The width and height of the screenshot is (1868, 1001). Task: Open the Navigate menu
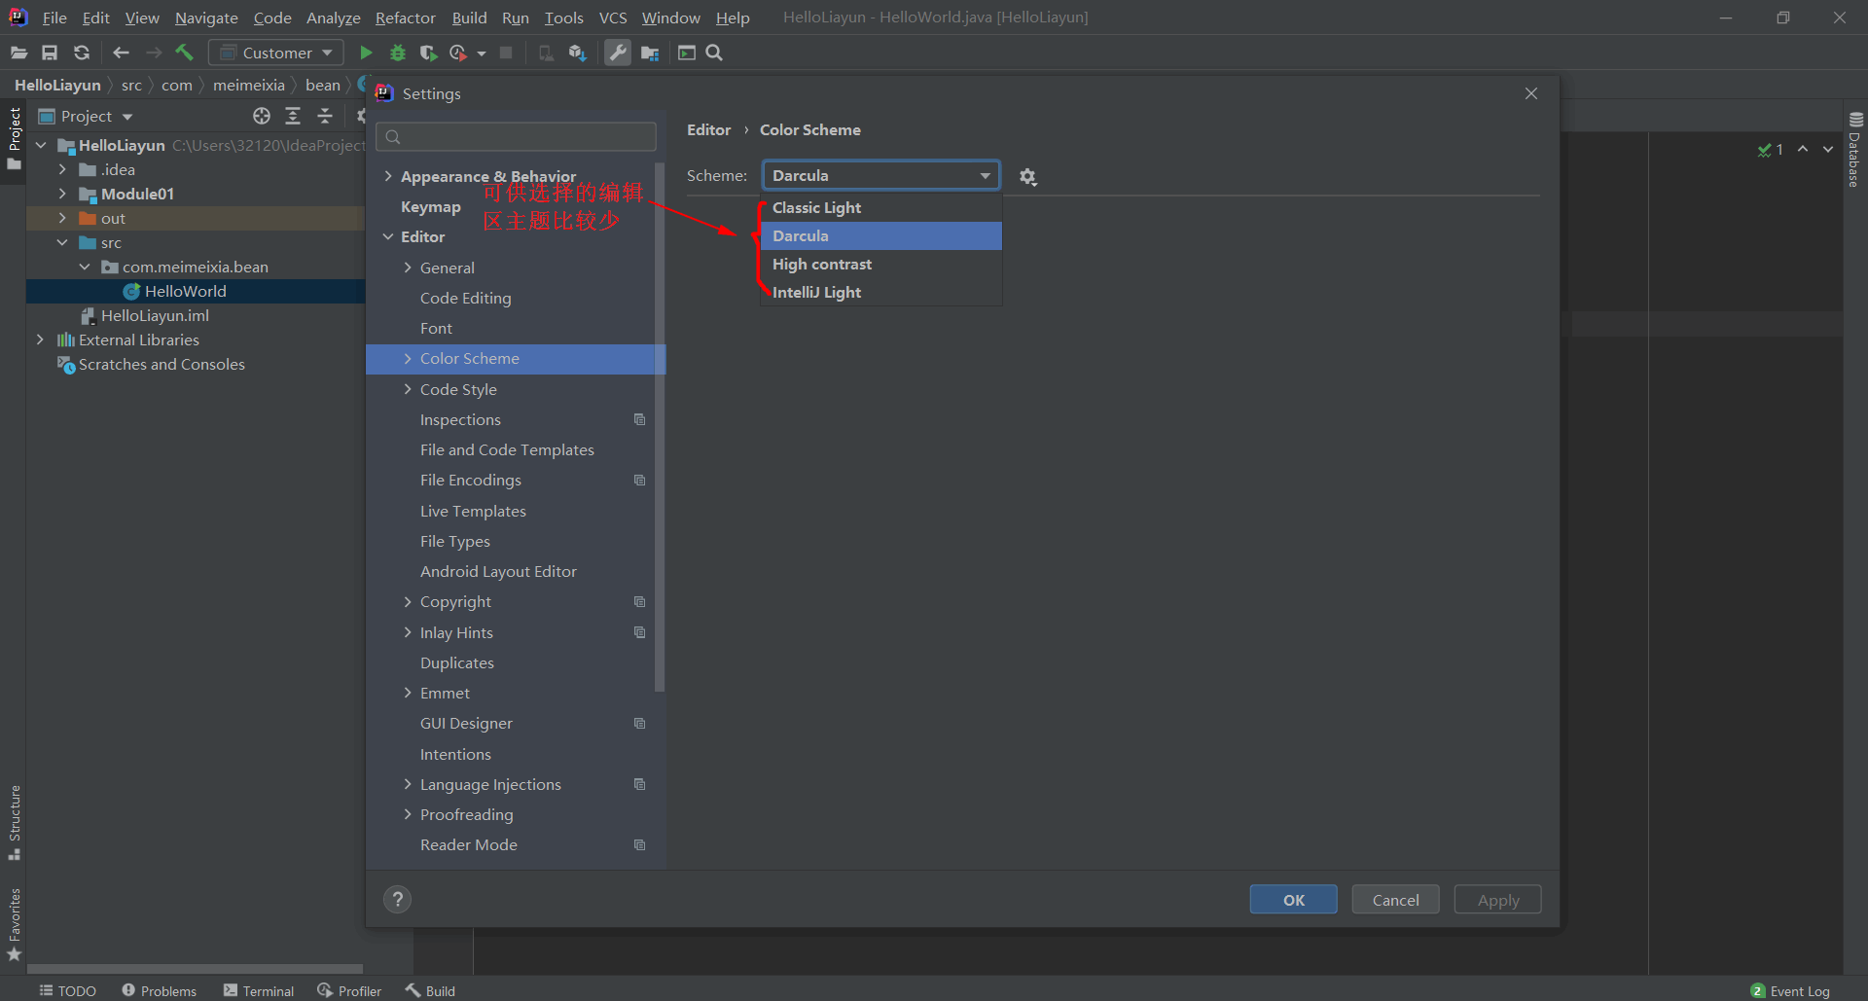(206, 18)
